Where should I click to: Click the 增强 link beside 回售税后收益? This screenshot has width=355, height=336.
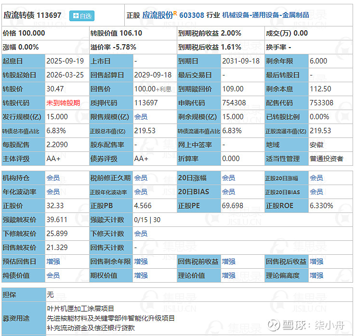(316, 261)
